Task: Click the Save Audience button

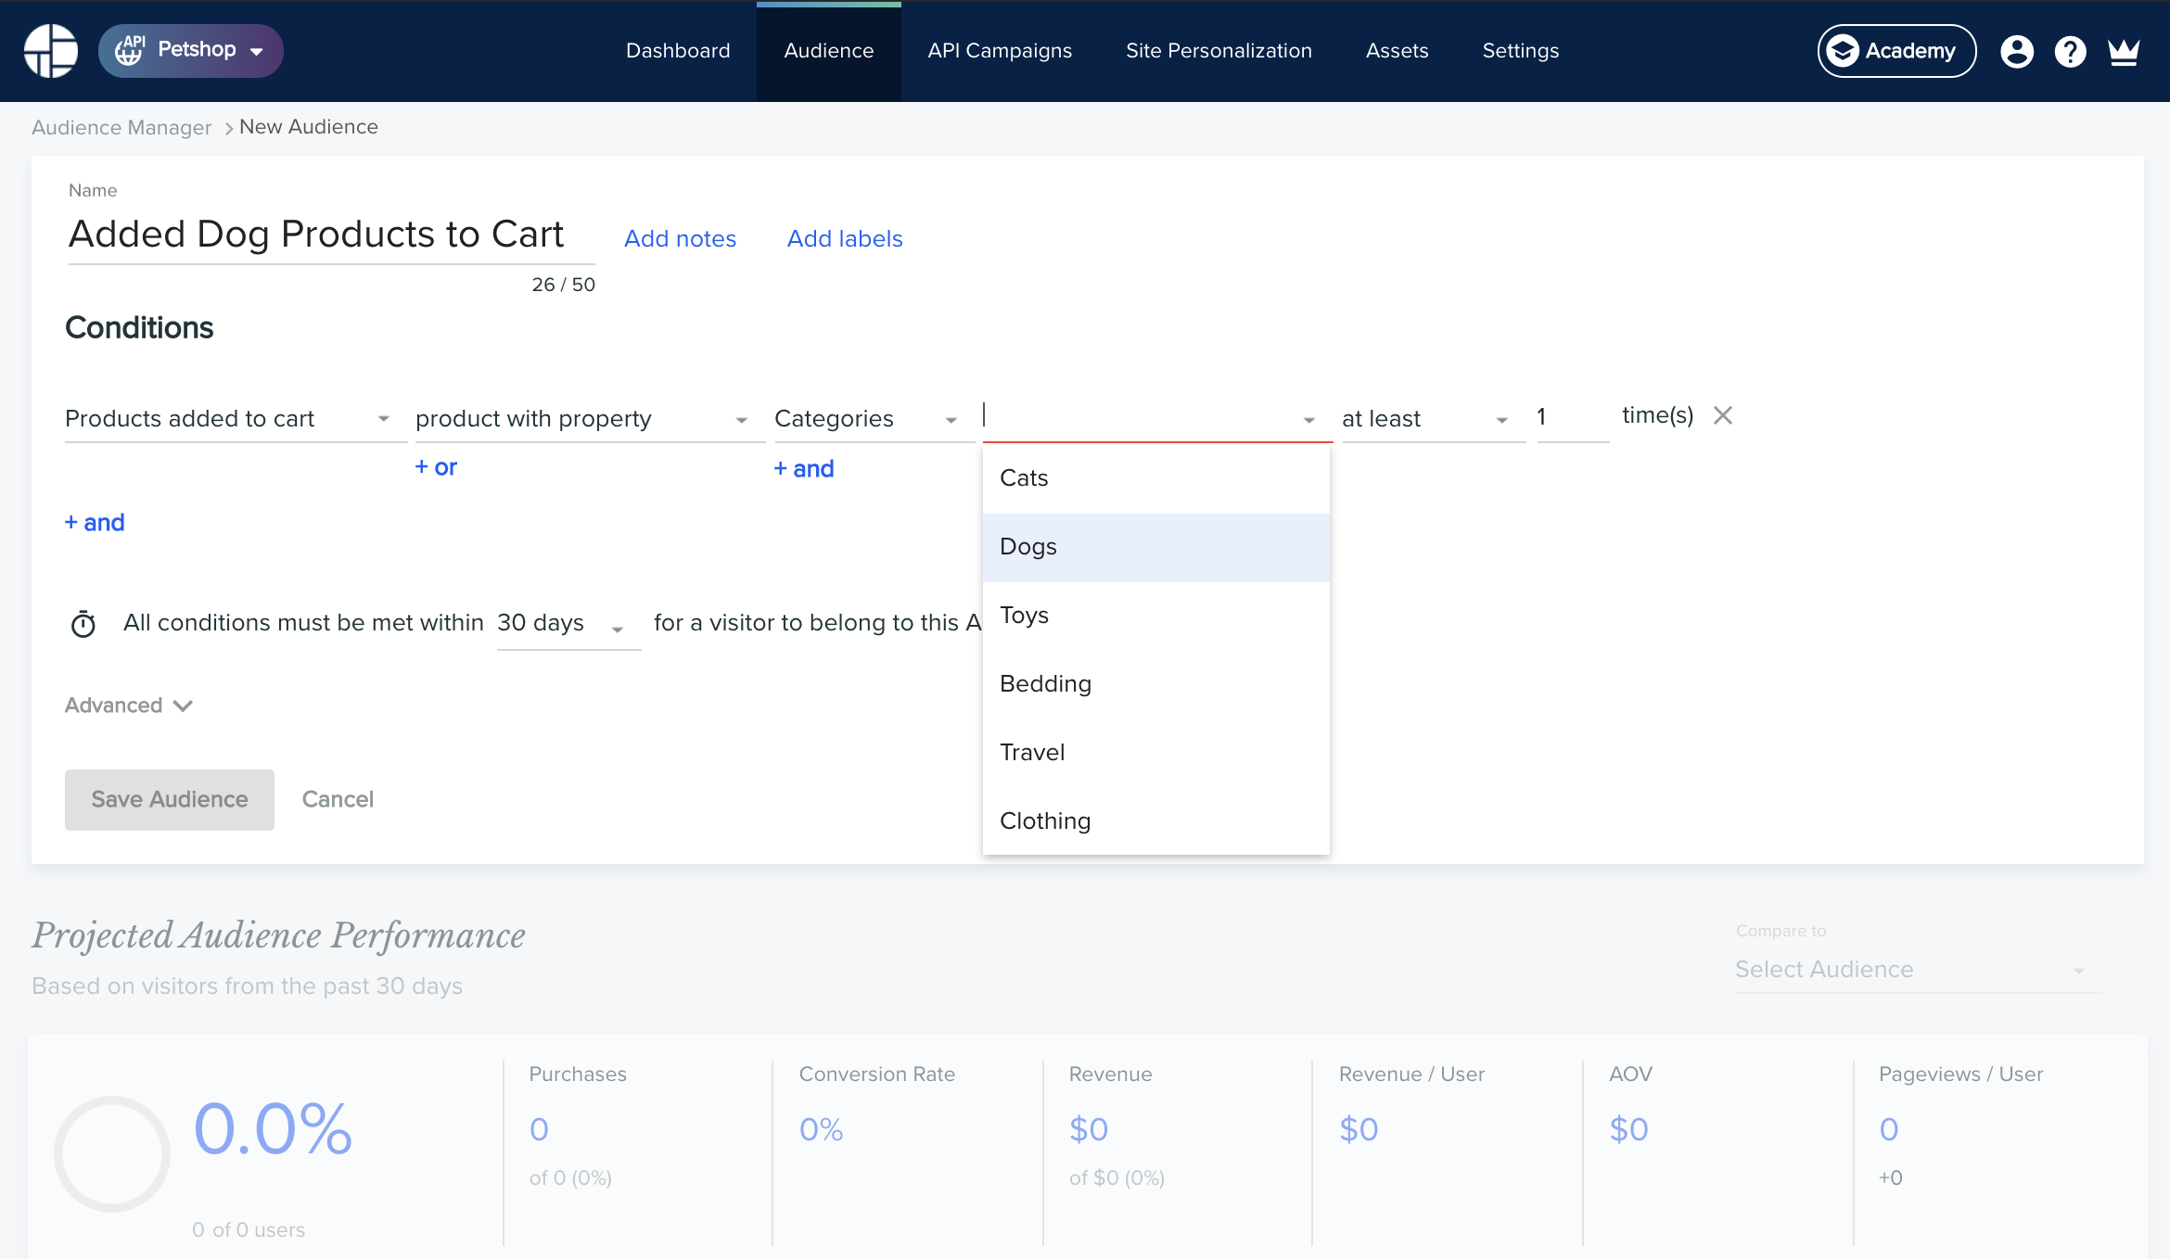Action: click(x=170, y=800)
